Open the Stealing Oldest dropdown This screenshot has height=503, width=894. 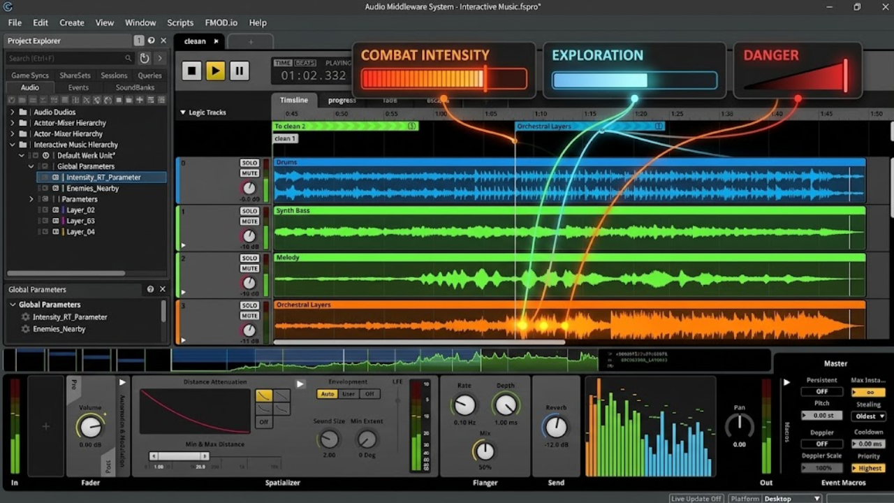click(870, 416)
